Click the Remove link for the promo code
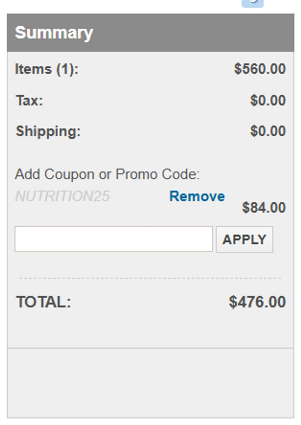This screenshot has width=301, height=425. [x=197, y=196]
